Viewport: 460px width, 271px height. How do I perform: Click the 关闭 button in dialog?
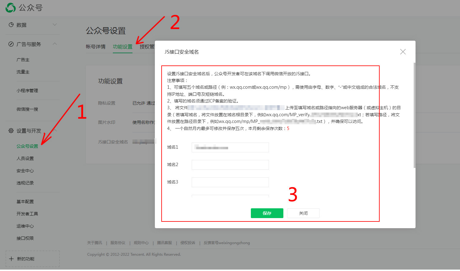click(303, 213)
